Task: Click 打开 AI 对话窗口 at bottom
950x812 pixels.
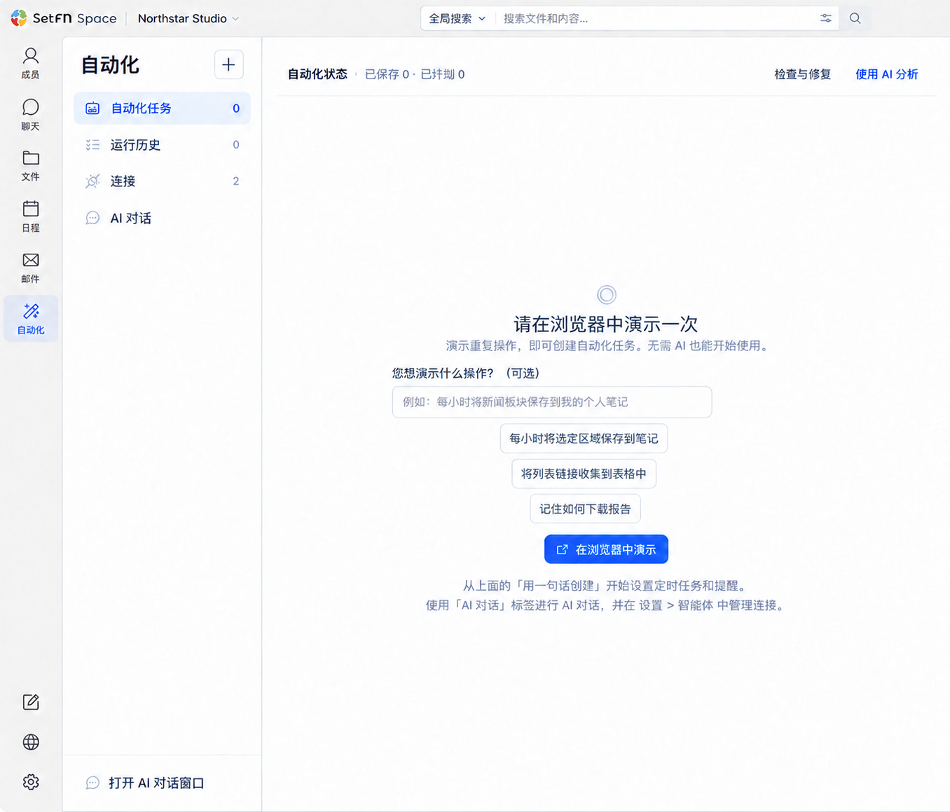Action: (145, 783)
